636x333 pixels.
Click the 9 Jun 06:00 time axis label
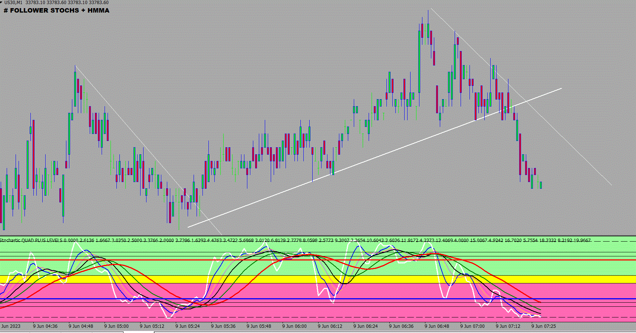294,326
